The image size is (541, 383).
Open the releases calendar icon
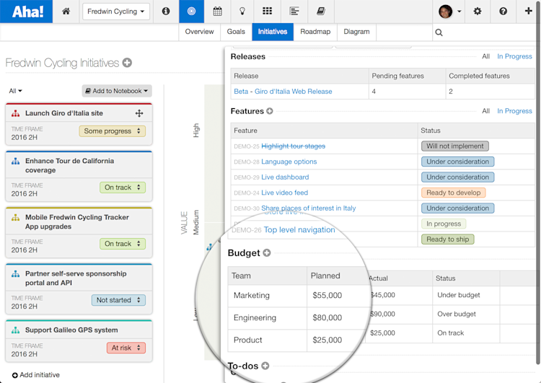tap(217, 12)
